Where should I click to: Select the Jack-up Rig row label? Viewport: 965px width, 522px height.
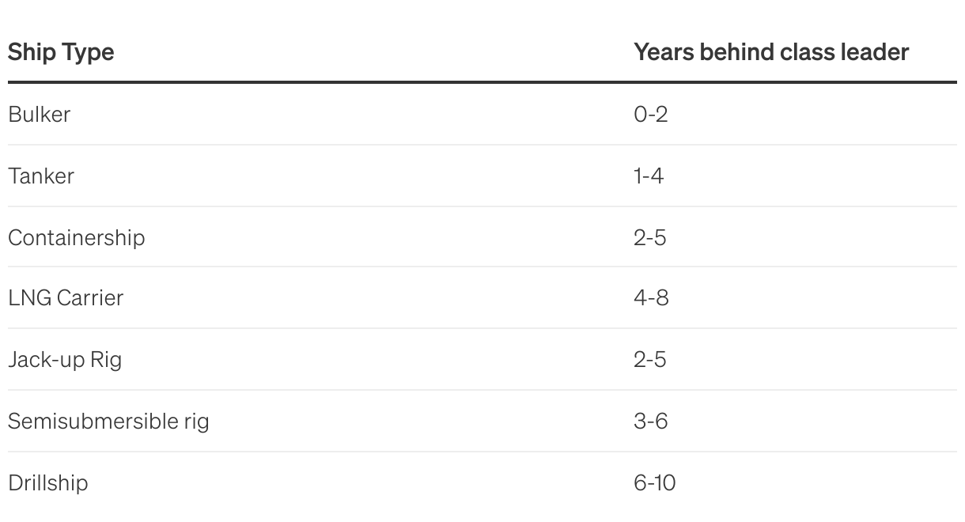(65, 360)
